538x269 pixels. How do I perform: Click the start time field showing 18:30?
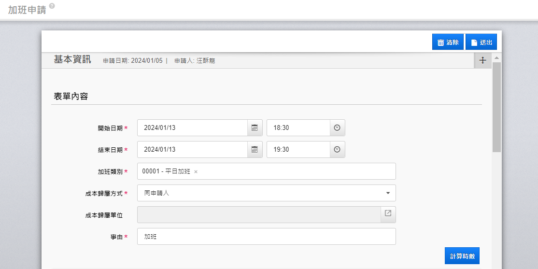coord(298,128)
